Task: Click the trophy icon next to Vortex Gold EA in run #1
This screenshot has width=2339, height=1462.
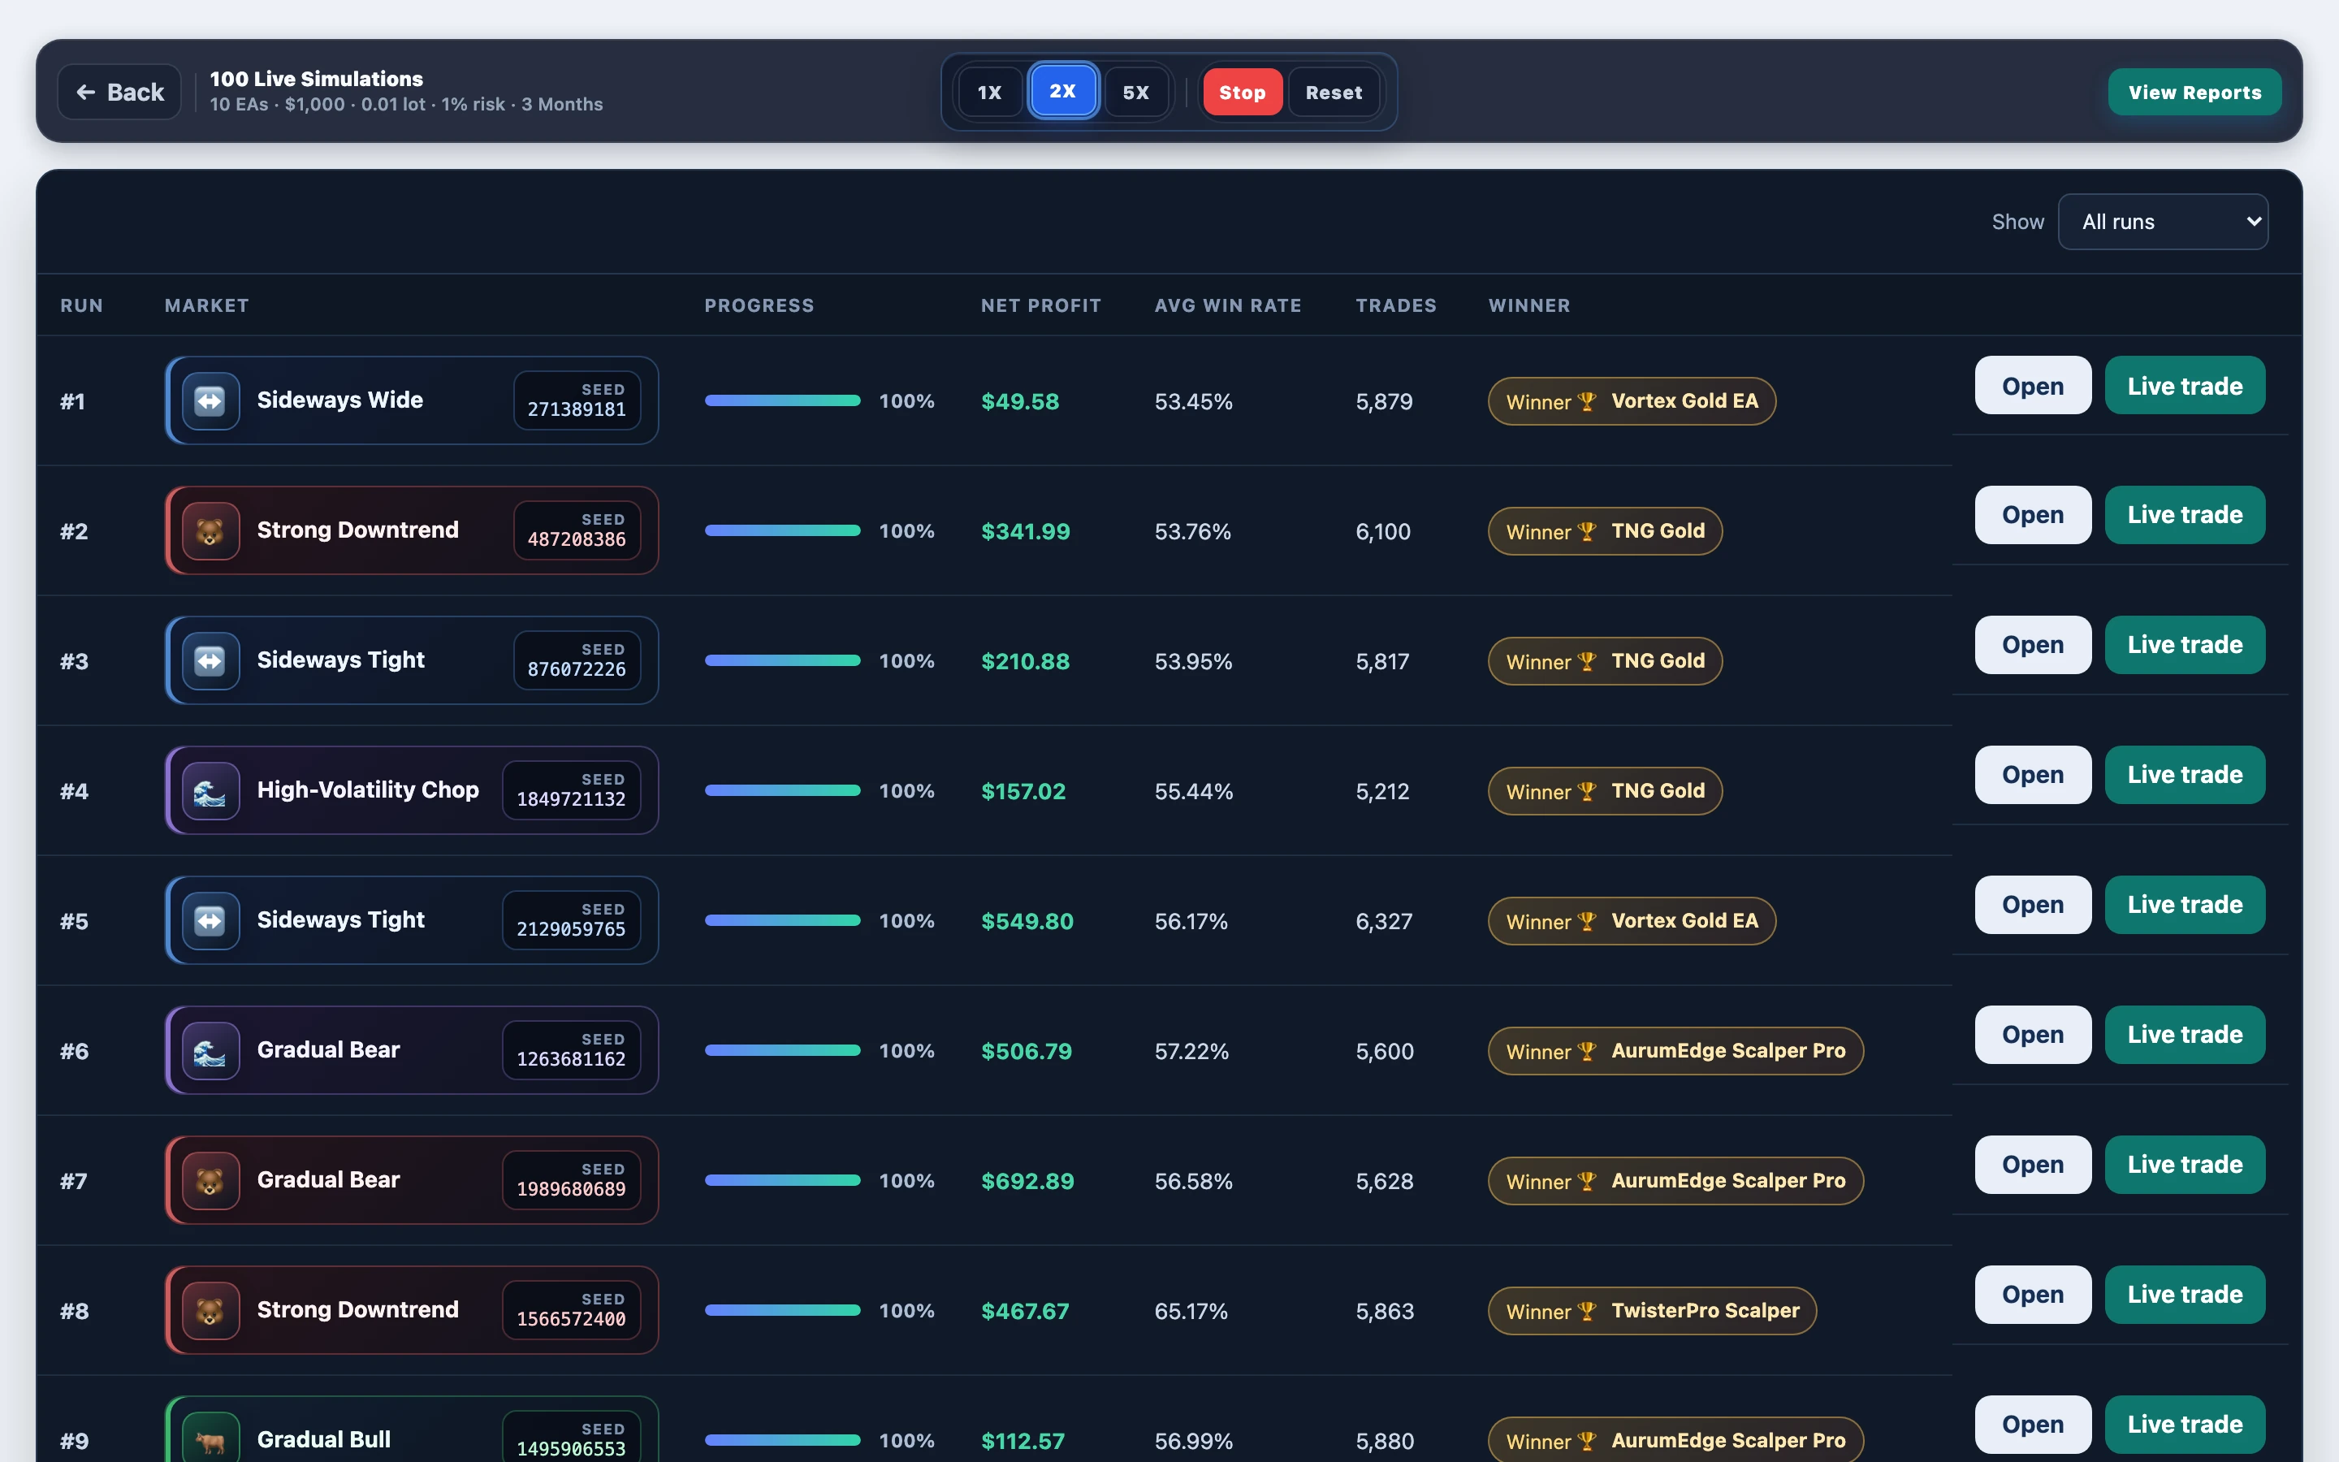Action: 1586,401
